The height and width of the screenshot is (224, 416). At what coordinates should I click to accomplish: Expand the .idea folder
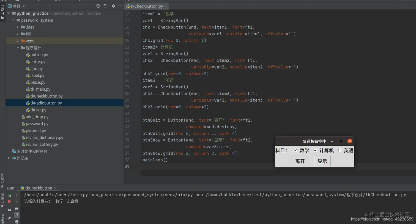point(18,27)
